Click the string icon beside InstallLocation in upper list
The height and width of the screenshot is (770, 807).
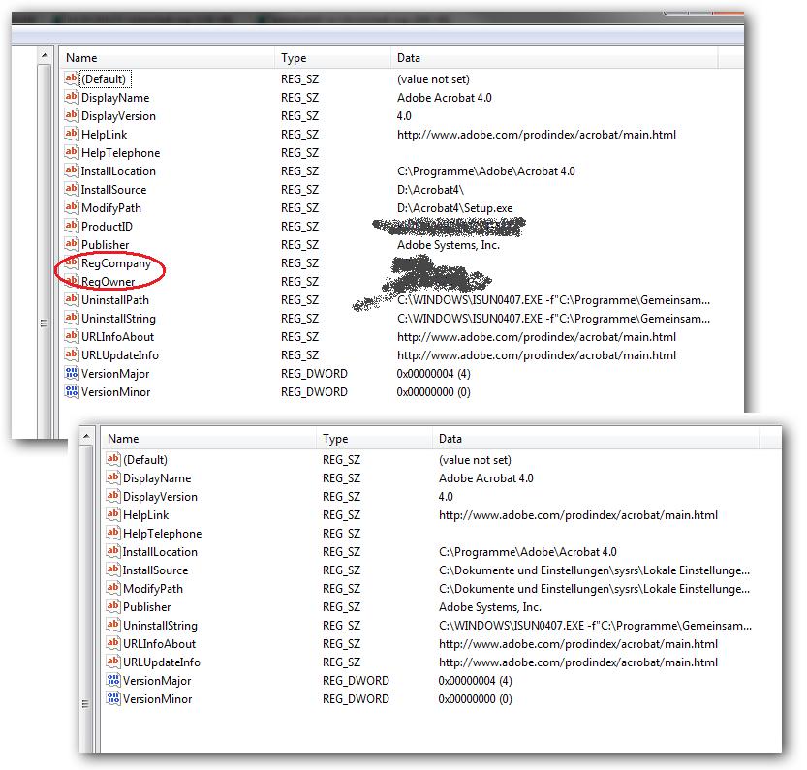pos(71,170)
